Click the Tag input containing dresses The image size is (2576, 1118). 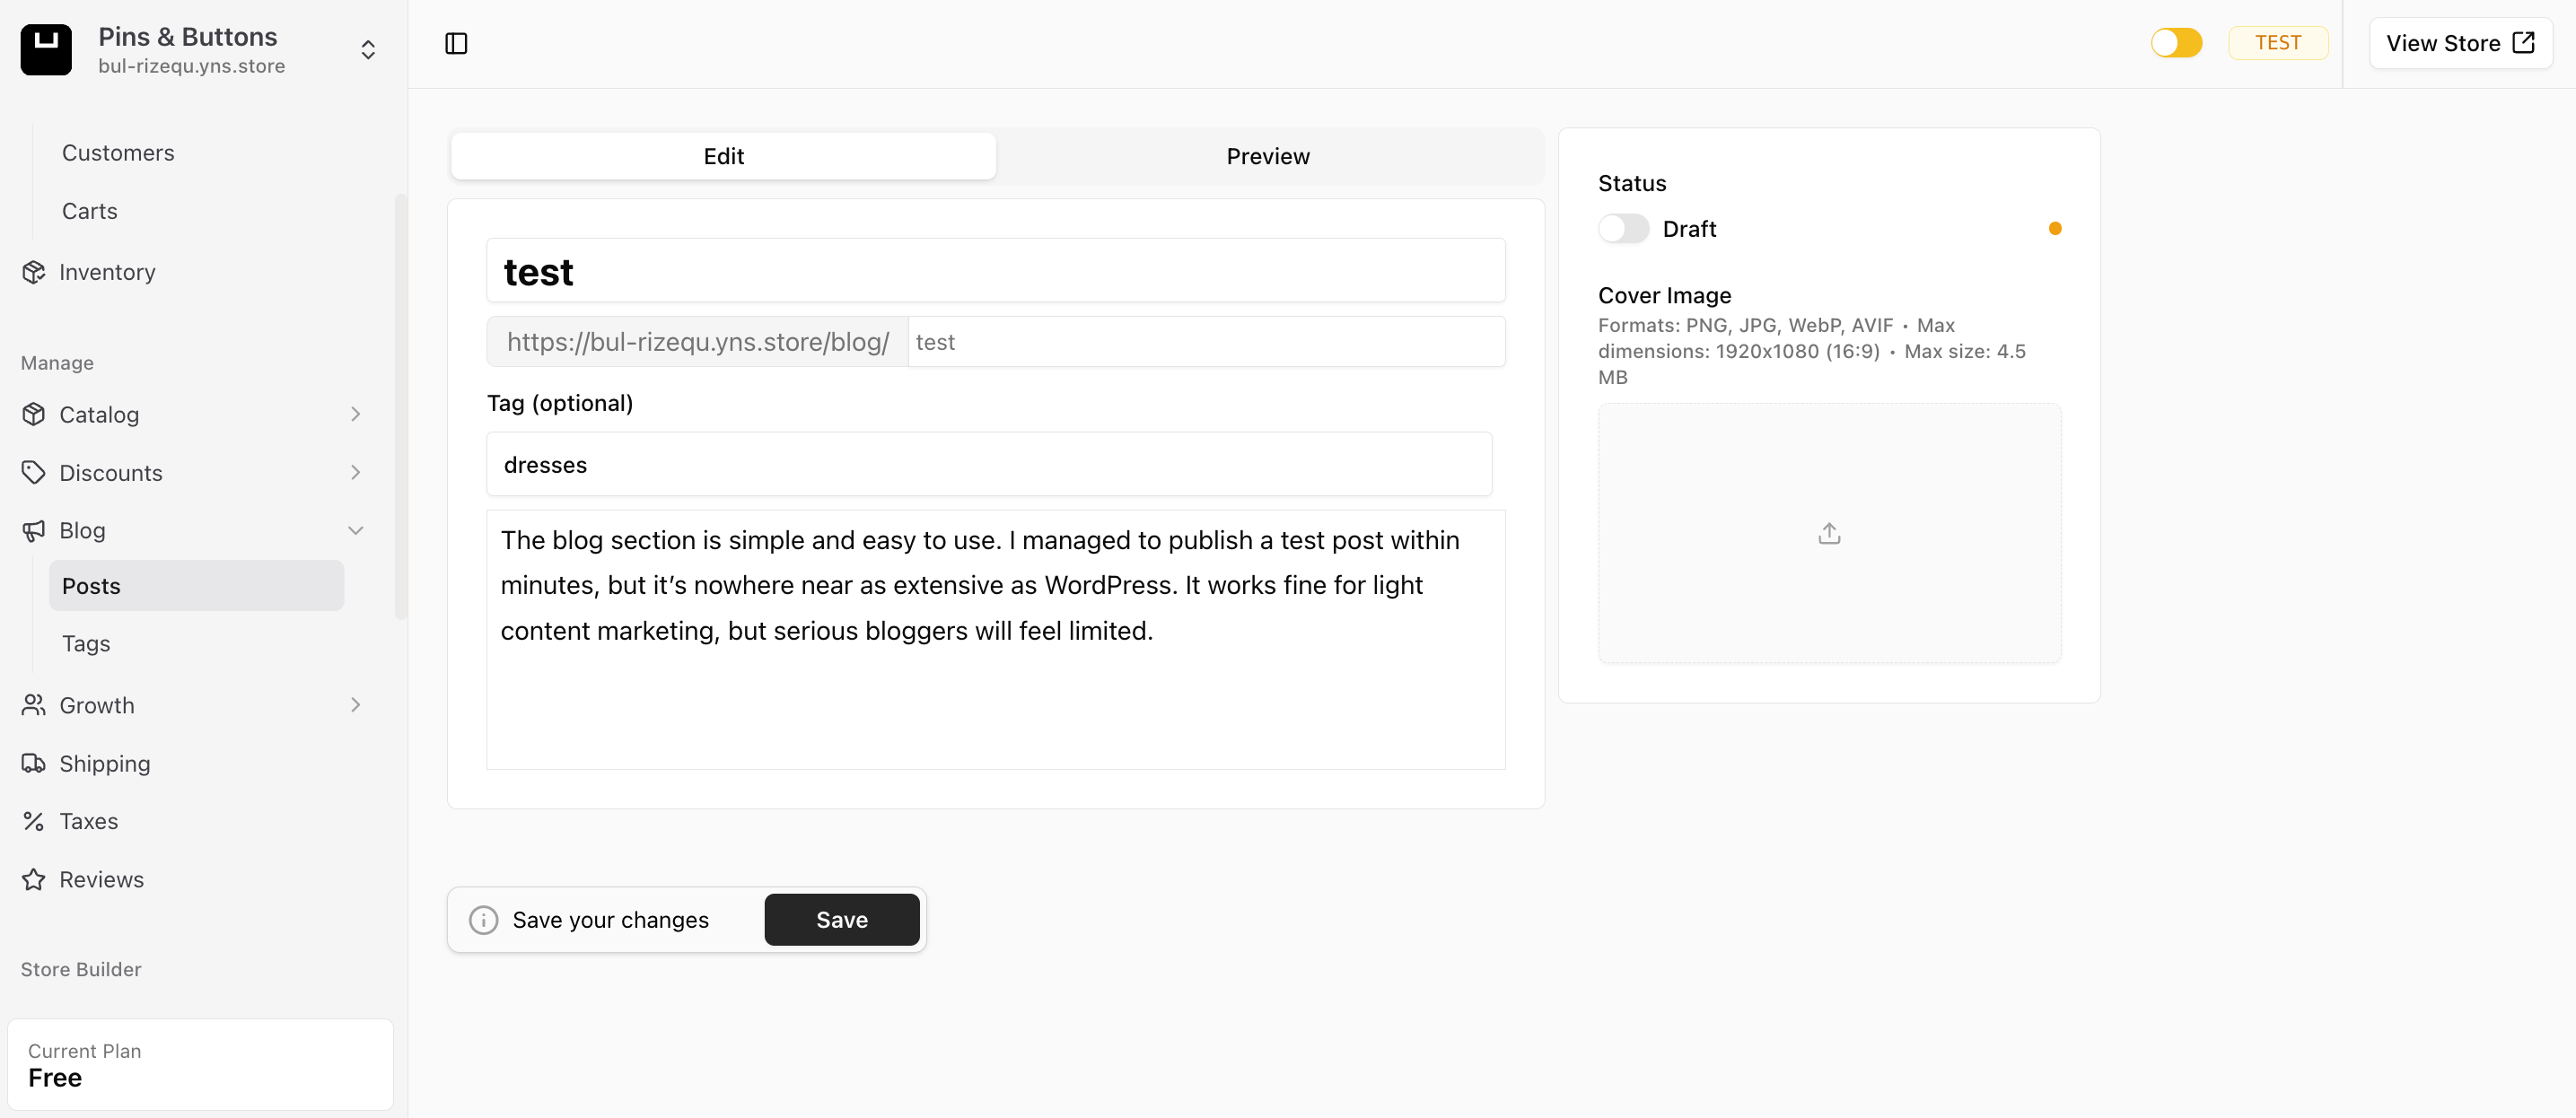tap(988, 465)
